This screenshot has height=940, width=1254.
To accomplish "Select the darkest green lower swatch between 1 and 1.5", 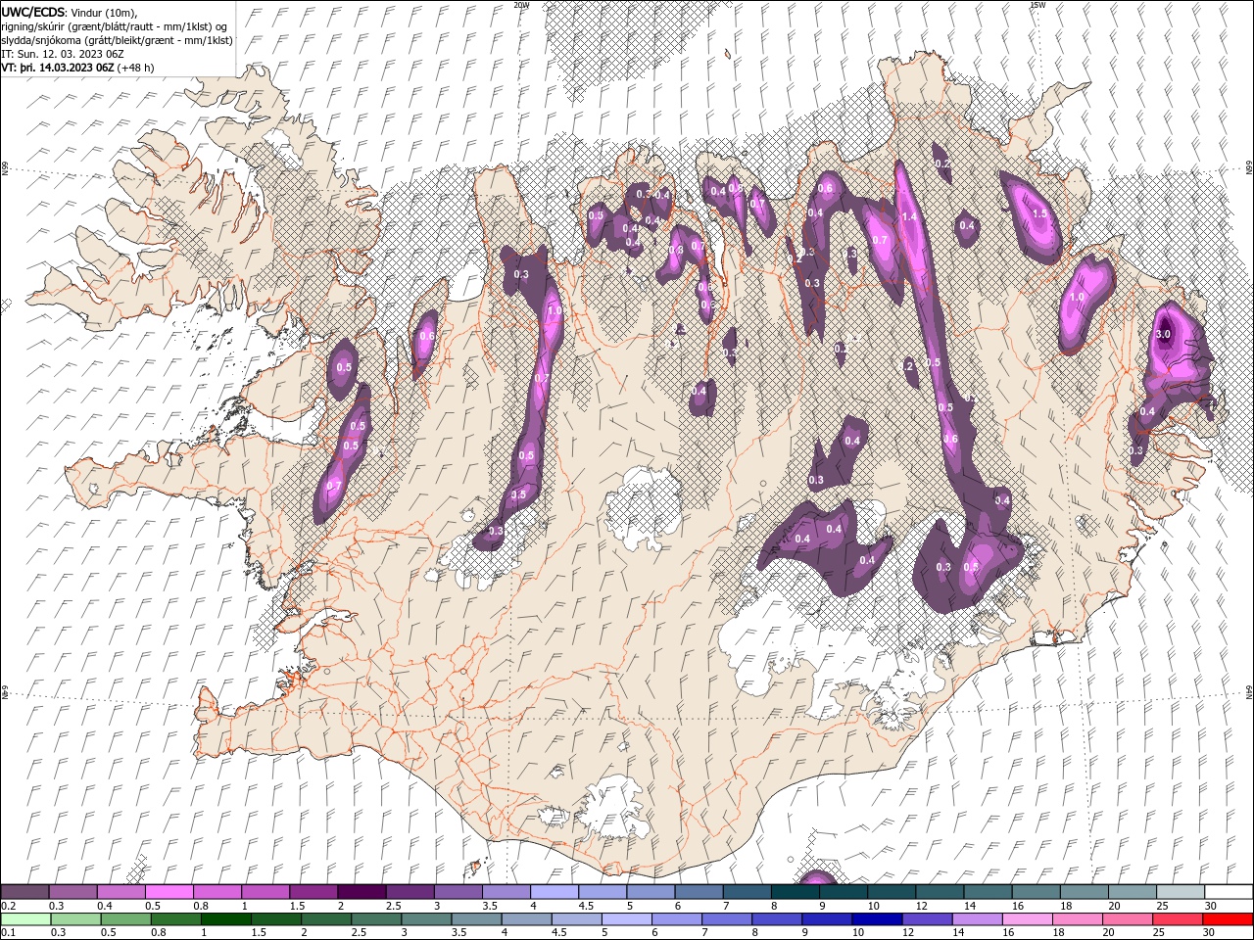I will click(x=225, y=919).
